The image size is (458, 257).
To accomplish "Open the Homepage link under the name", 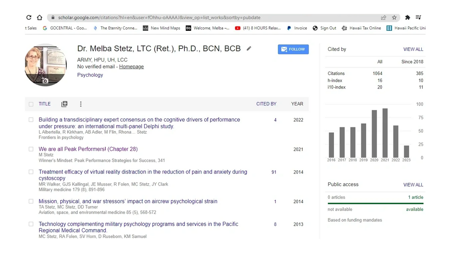I will tap(131, 67).
